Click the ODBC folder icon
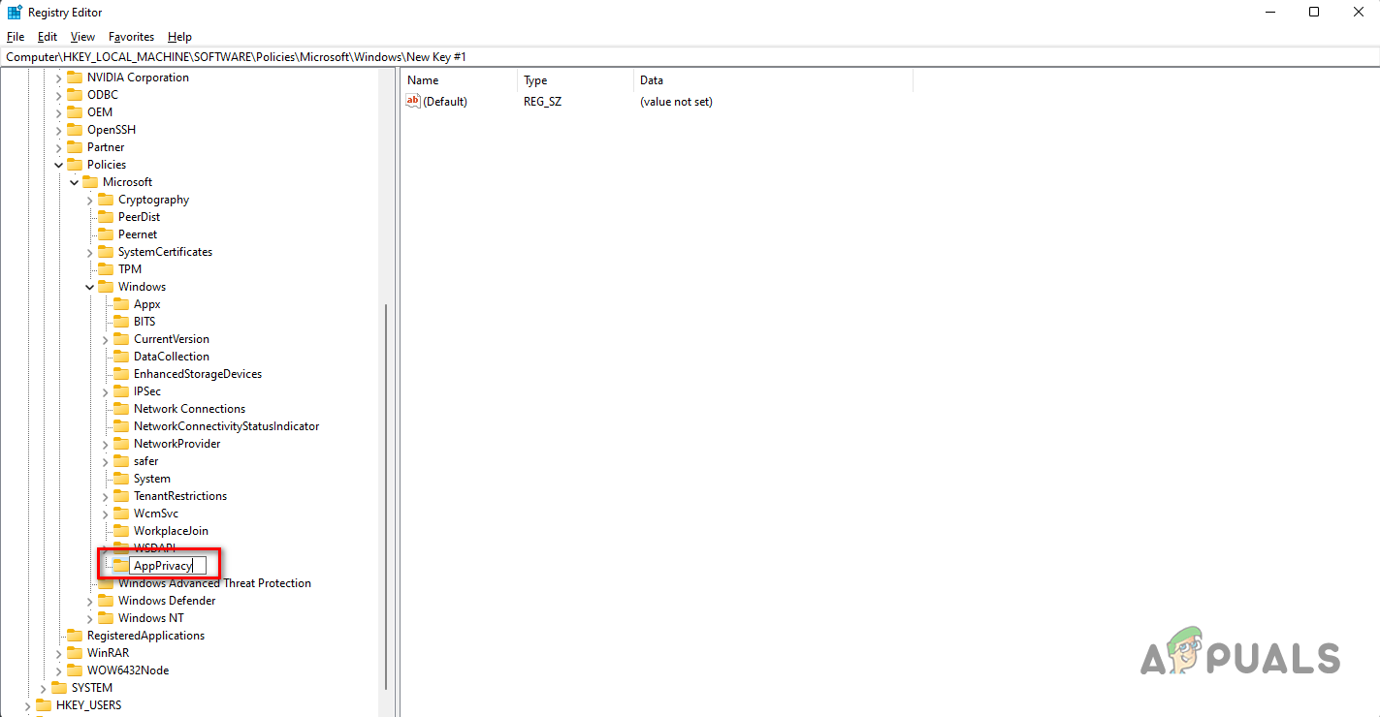The image size is (1380, 717). [75, 95]
